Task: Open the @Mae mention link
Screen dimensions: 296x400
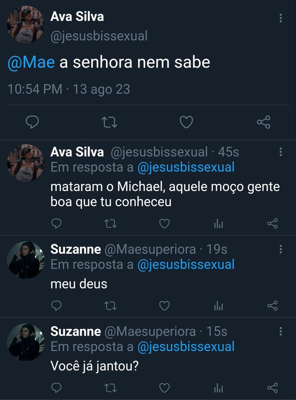Action: tap(31, 63)
